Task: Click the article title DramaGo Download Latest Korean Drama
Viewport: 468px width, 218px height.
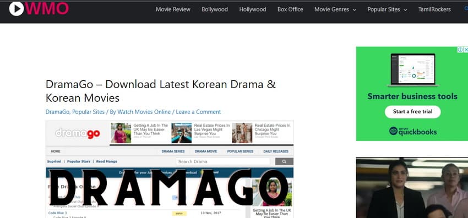Action: coord(161,91)
